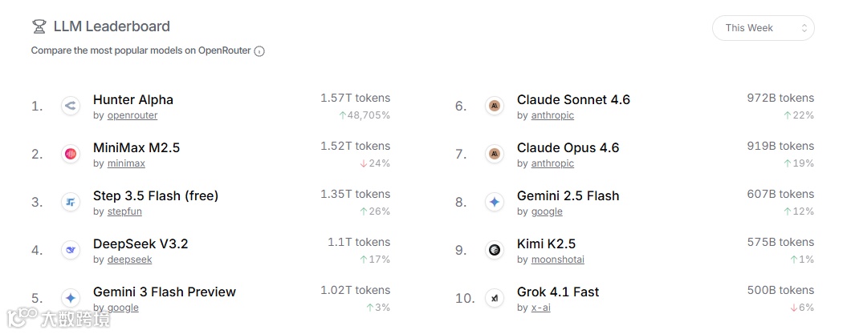The image size is (847, 334).
Task: Open the deepseek author link
Action: (129, 260)
